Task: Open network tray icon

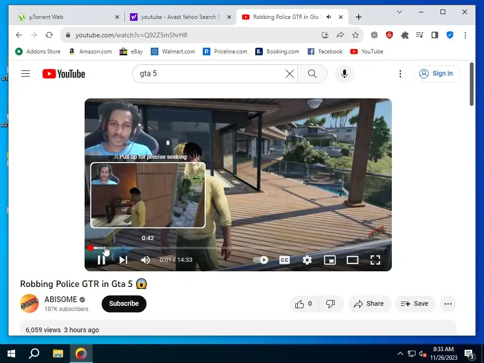Action: (x=412, y=354)
